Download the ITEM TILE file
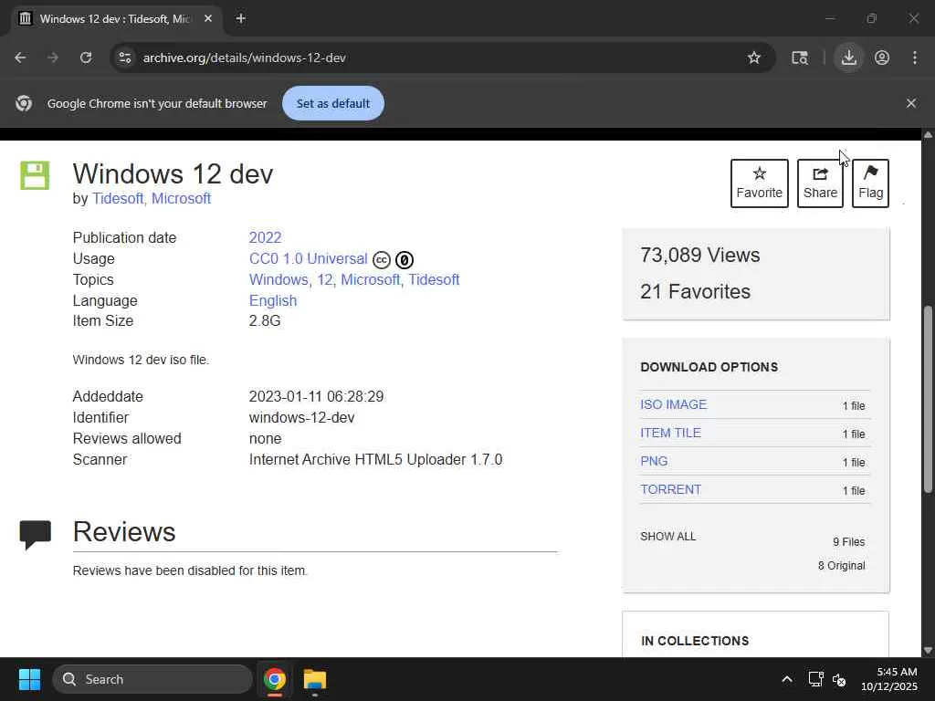Image resolution: width=935 pixels, height=701 pixels. (671, 433)
